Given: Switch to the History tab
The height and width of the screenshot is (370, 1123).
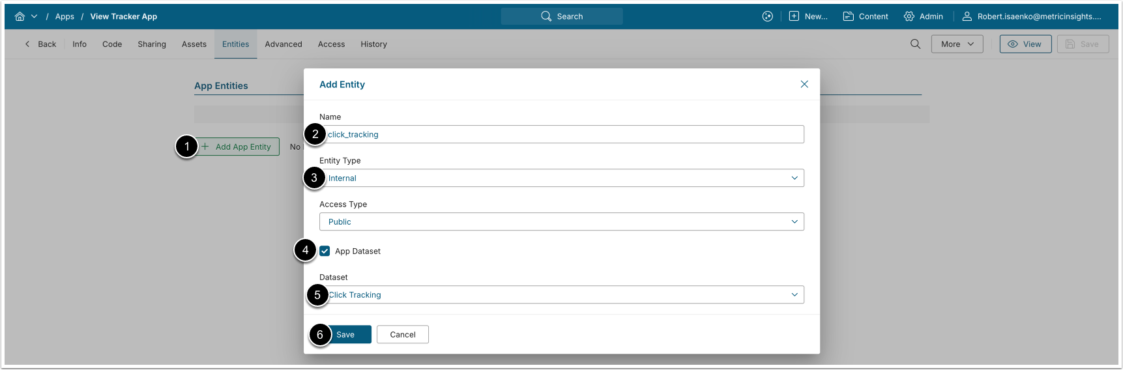Looking at the screenshot, I should pos(374,44).
